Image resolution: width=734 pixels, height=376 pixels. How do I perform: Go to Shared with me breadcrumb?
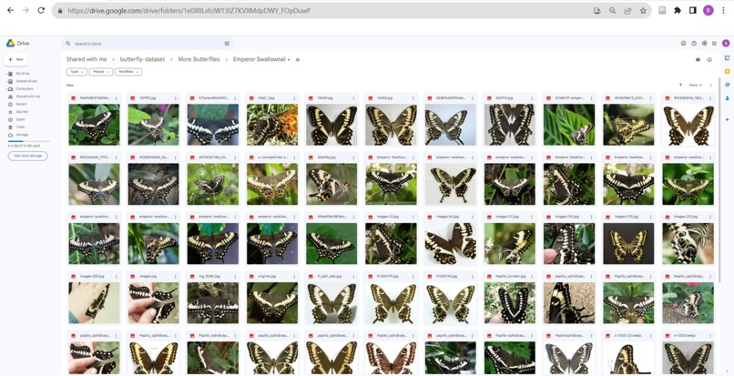87,59
